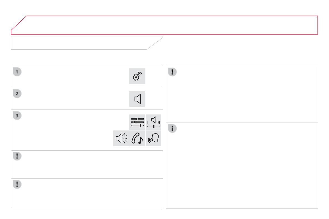Click the warning icon above the info icon

pyautogui.click(x=173, y=72)
